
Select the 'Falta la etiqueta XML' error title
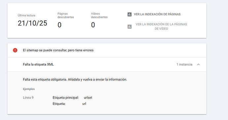tap(38, 64)
